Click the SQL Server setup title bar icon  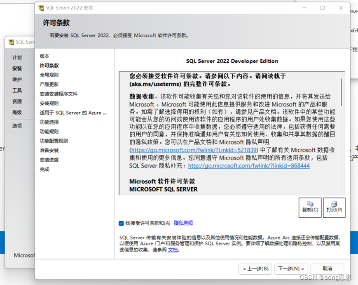coord(41,8)
